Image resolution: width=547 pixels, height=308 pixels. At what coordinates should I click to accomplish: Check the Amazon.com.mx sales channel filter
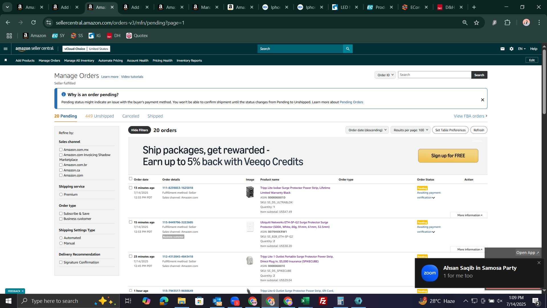click(61, 149)
